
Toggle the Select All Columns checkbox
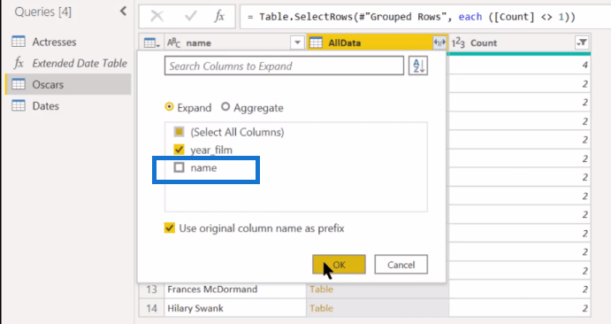(x=179, y=132)
